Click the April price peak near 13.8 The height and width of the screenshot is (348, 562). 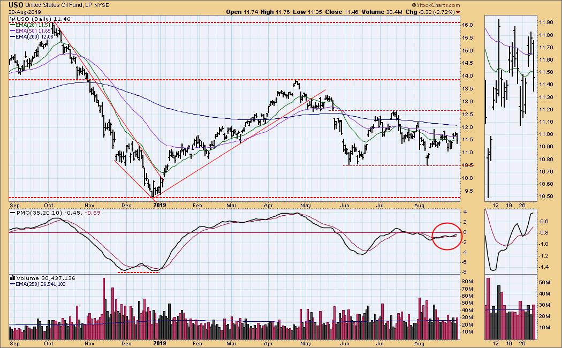296,84
